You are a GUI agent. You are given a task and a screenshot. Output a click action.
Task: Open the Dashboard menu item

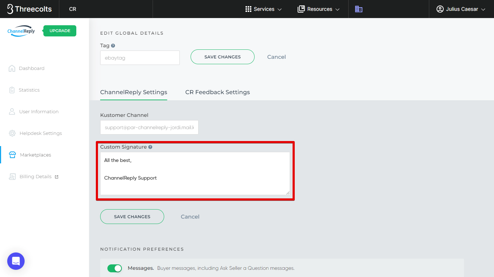tap(32, 68)
